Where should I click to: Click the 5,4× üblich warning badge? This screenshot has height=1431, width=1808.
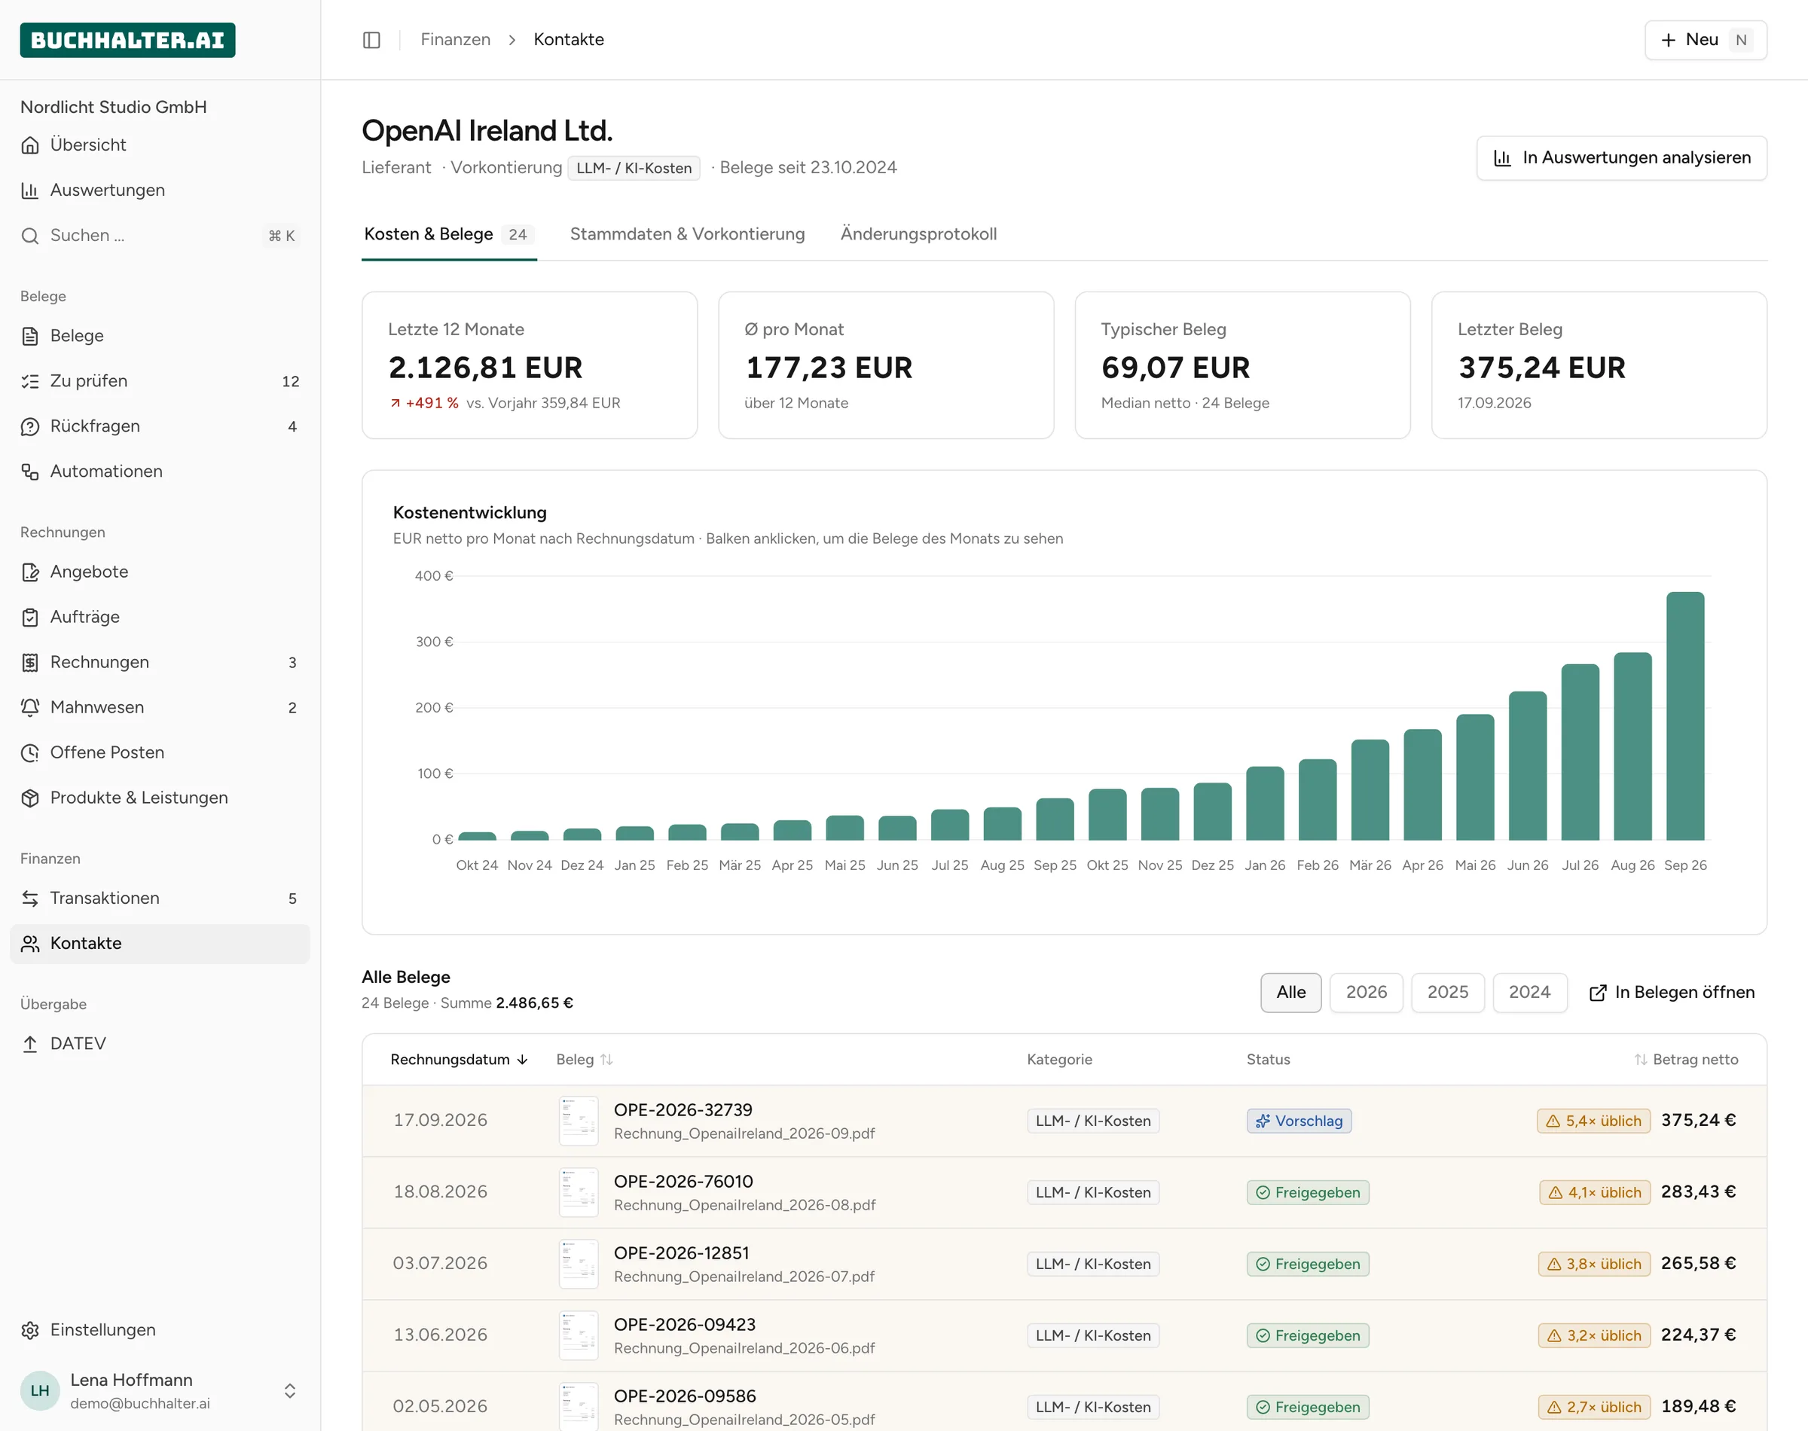(1593, 1121)
